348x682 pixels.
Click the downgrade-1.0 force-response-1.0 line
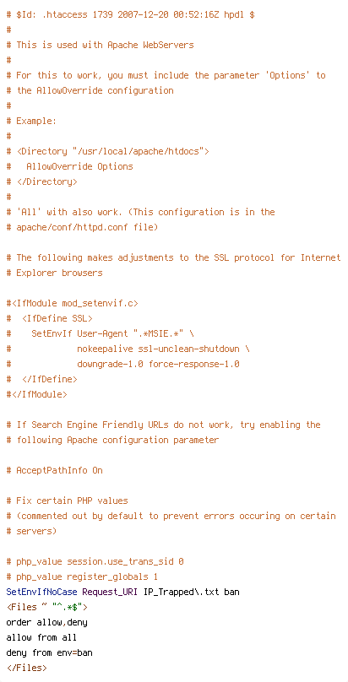point(123,364)
